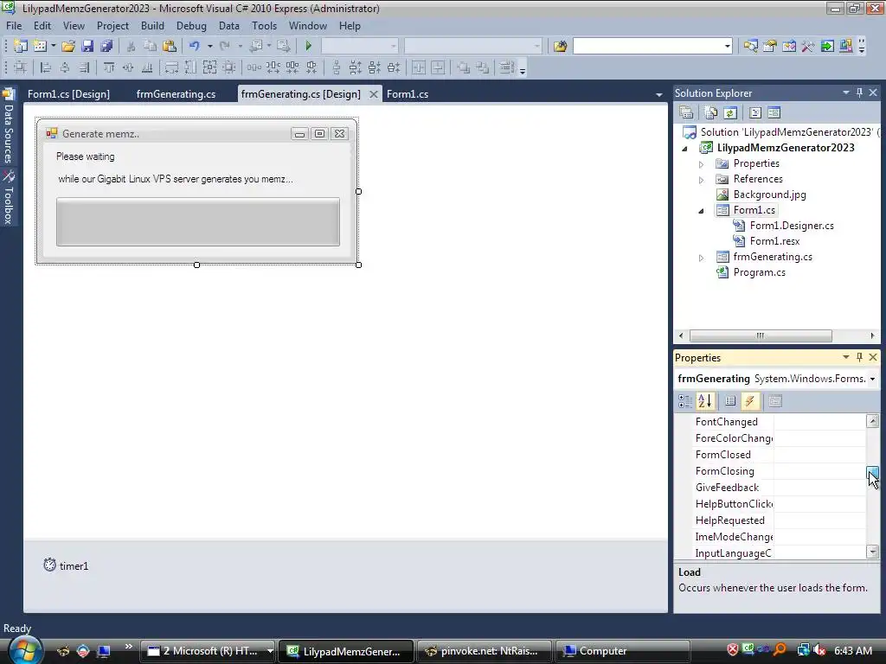Screen dimensions: 886x664
Task: Select the timer1 component in tray
Action: [67, 565]
